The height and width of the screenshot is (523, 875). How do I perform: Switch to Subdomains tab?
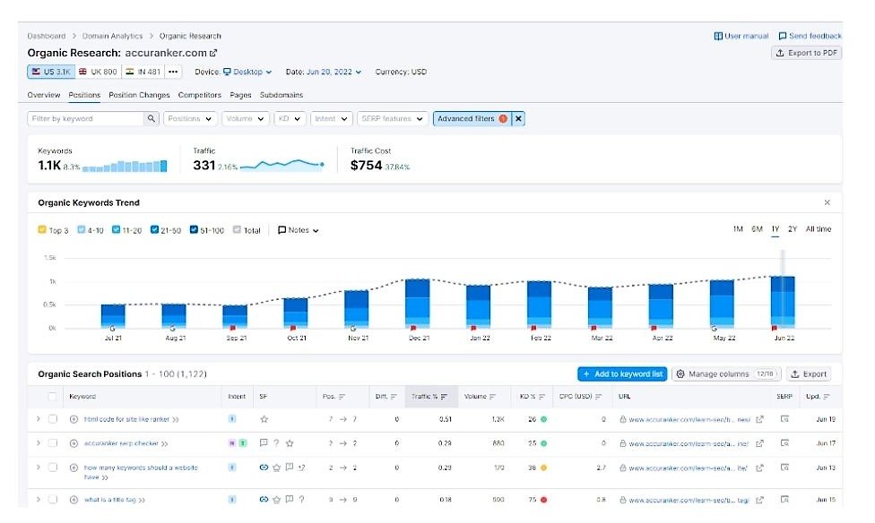(282, 95)
